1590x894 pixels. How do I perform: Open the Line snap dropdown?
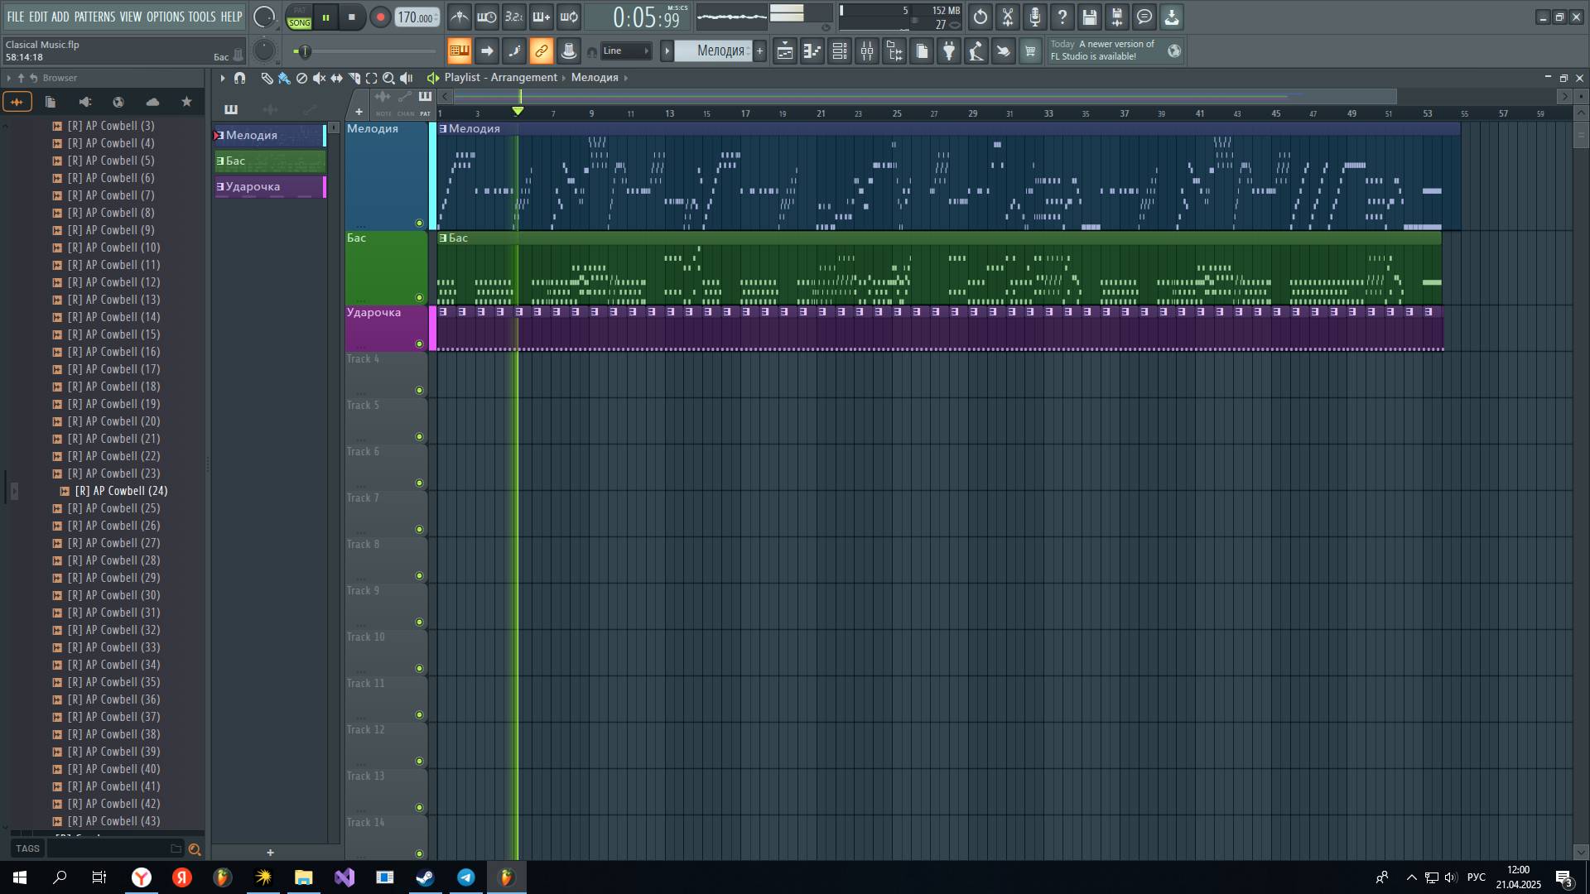[x=626, y=51]
